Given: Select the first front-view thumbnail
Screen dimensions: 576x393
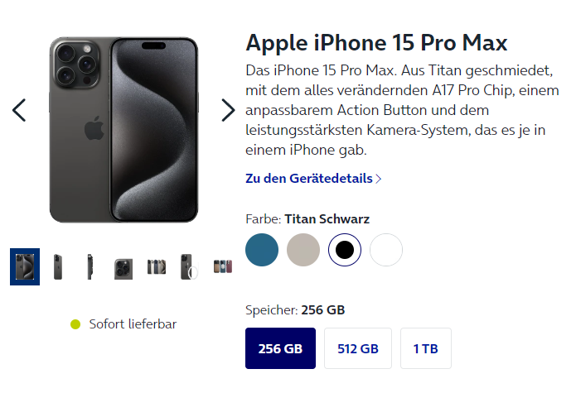Looking at the screenshot, I should (25, 267).
